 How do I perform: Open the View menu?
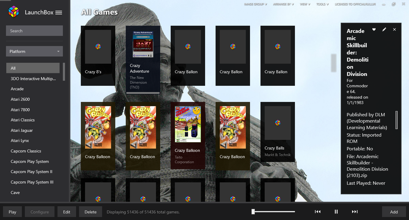[305, 4]
